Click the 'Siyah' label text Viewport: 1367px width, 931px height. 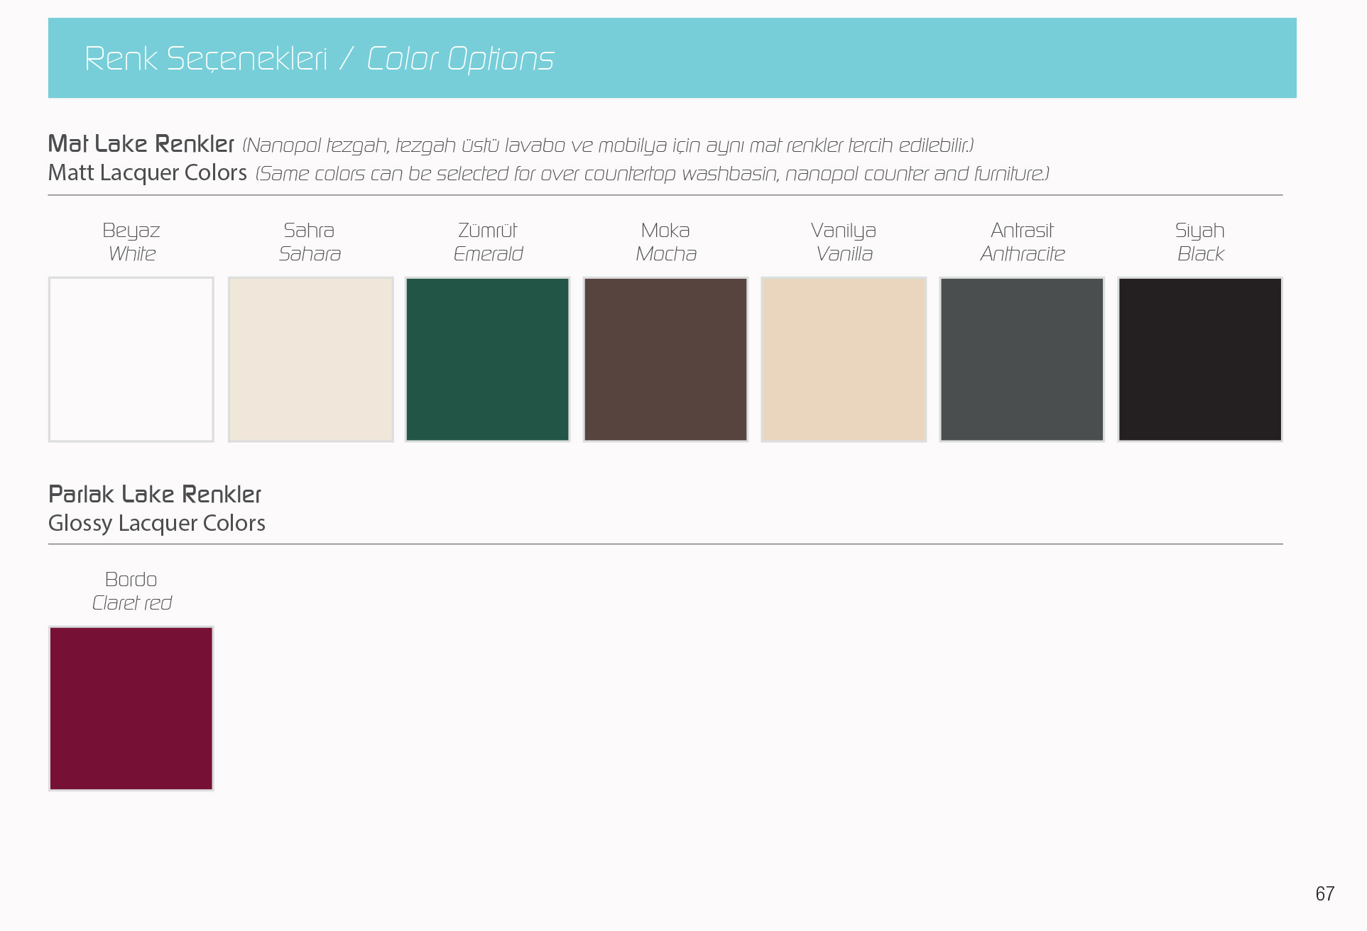tap(1200, 231)
